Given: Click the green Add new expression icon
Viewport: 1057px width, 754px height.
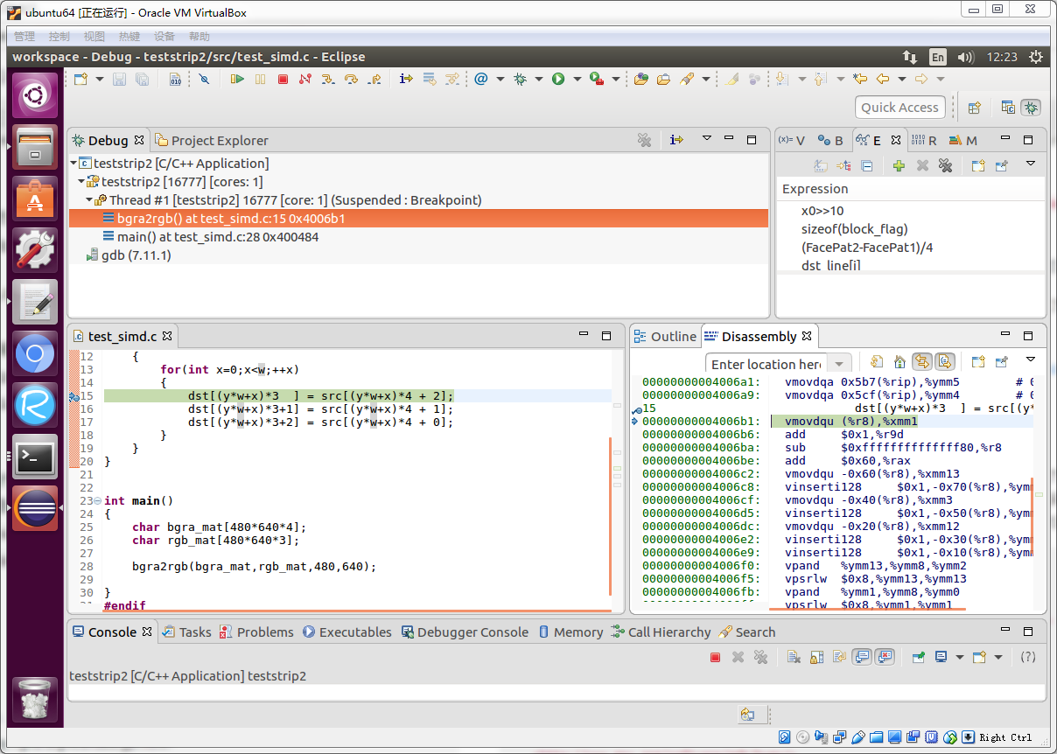Looking at the screenshot, I should click(x=899, y=165).
